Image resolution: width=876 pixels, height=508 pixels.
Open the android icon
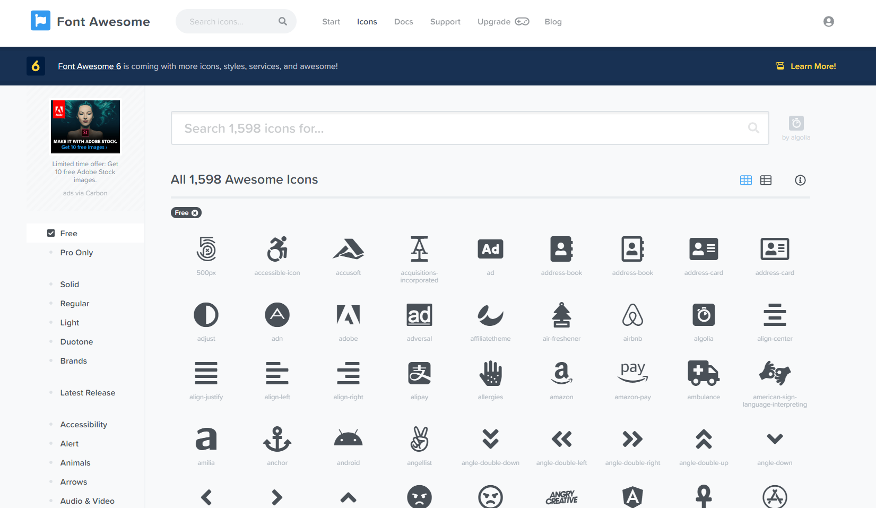tap(348, 438)
